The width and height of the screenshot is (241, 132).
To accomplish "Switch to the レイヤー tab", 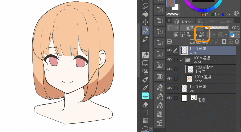I will [185, 22].
